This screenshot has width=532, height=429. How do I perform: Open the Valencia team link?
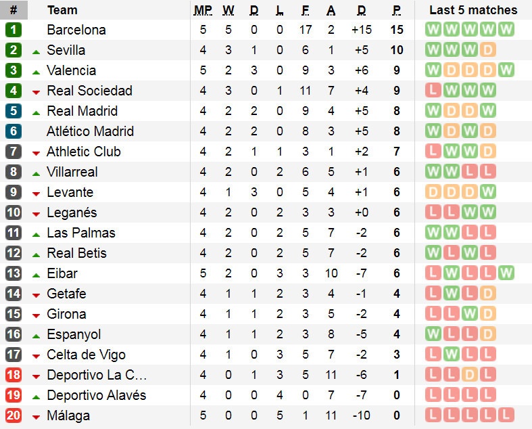[x=71, y=70]
